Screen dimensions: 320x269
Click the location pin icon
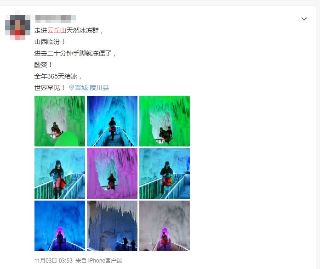click(71, 88)
